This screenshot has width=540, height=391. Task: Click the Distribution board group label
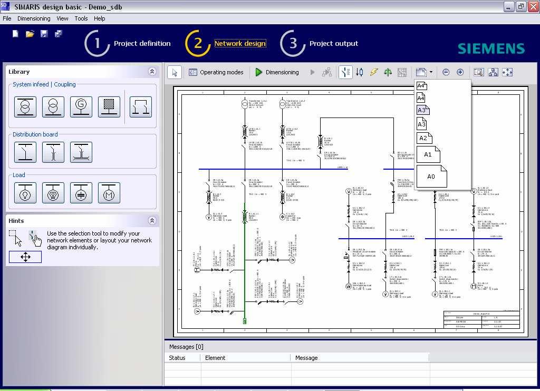point(35,134)
